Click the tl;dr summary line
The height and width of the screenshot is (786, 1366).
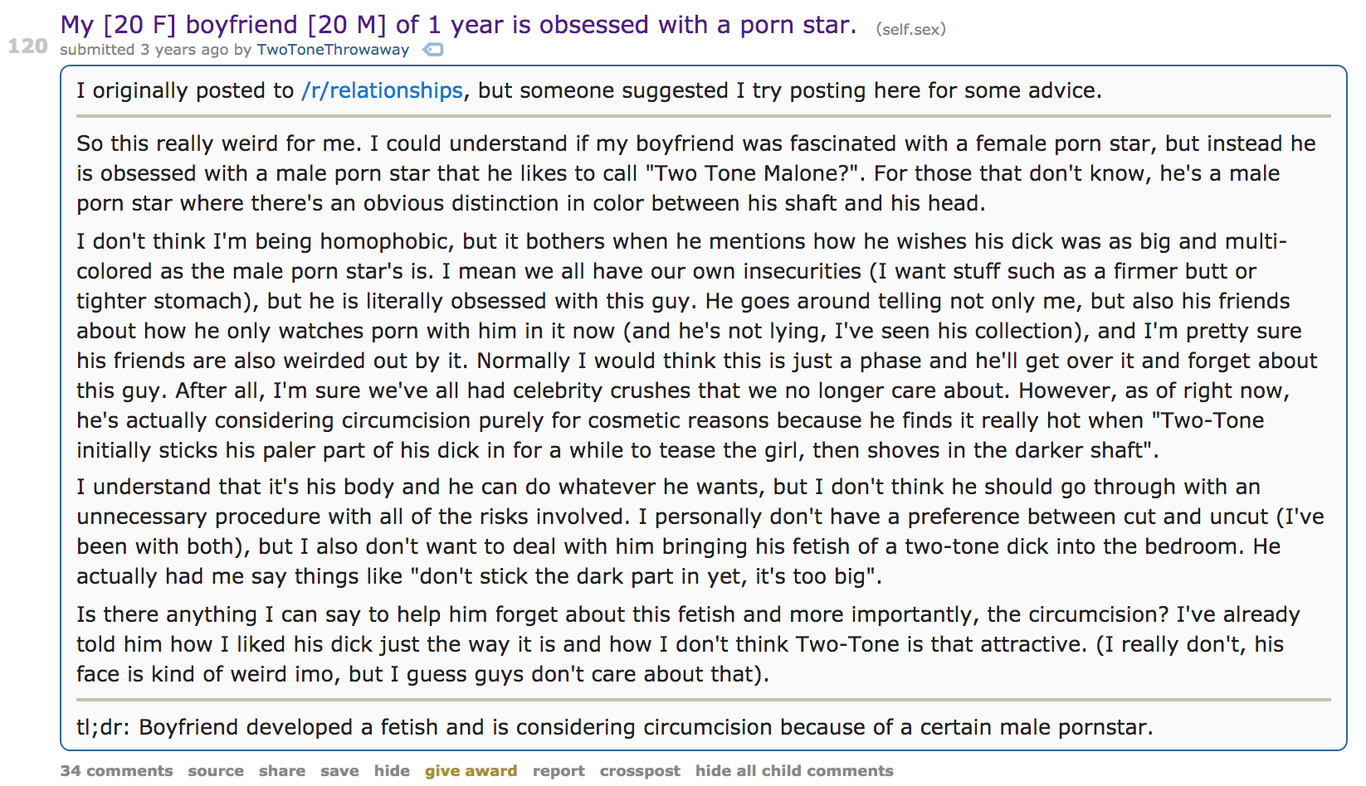pos(615,727)
